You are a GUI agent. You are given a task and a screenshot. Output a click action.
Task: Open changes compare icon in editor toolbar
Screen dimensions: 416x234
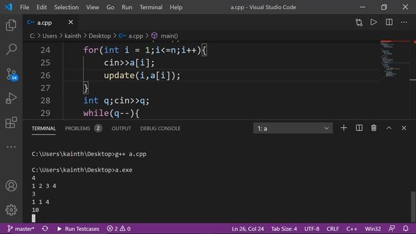(359, 22)
